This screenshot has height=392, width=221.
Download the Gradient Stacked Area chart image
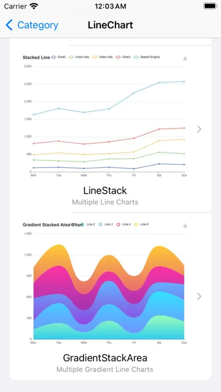(185, 225)
